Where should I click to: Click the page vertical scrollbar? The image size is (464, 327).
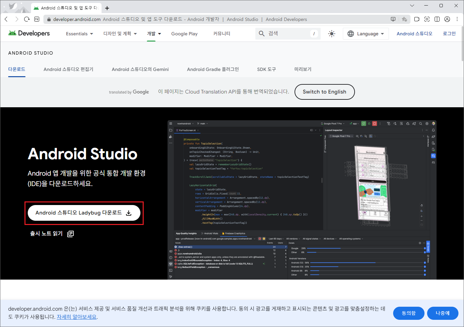coord(462,44)
